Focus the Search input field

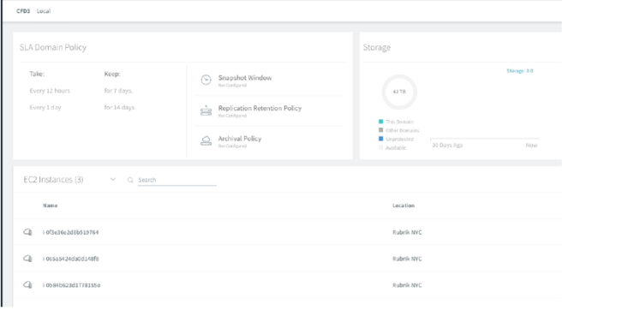point(177,180)
